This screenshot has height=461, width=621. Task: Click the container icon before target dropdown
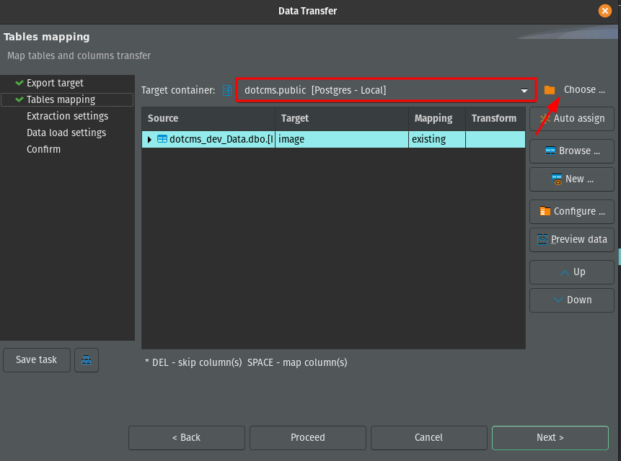click(227, 90)
